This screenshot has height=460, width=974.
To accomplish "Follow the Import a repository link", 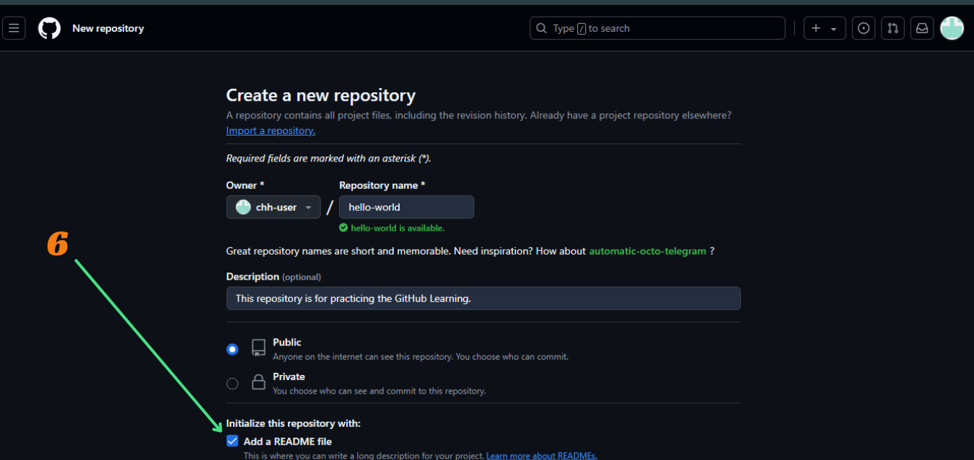I will 271,131.
